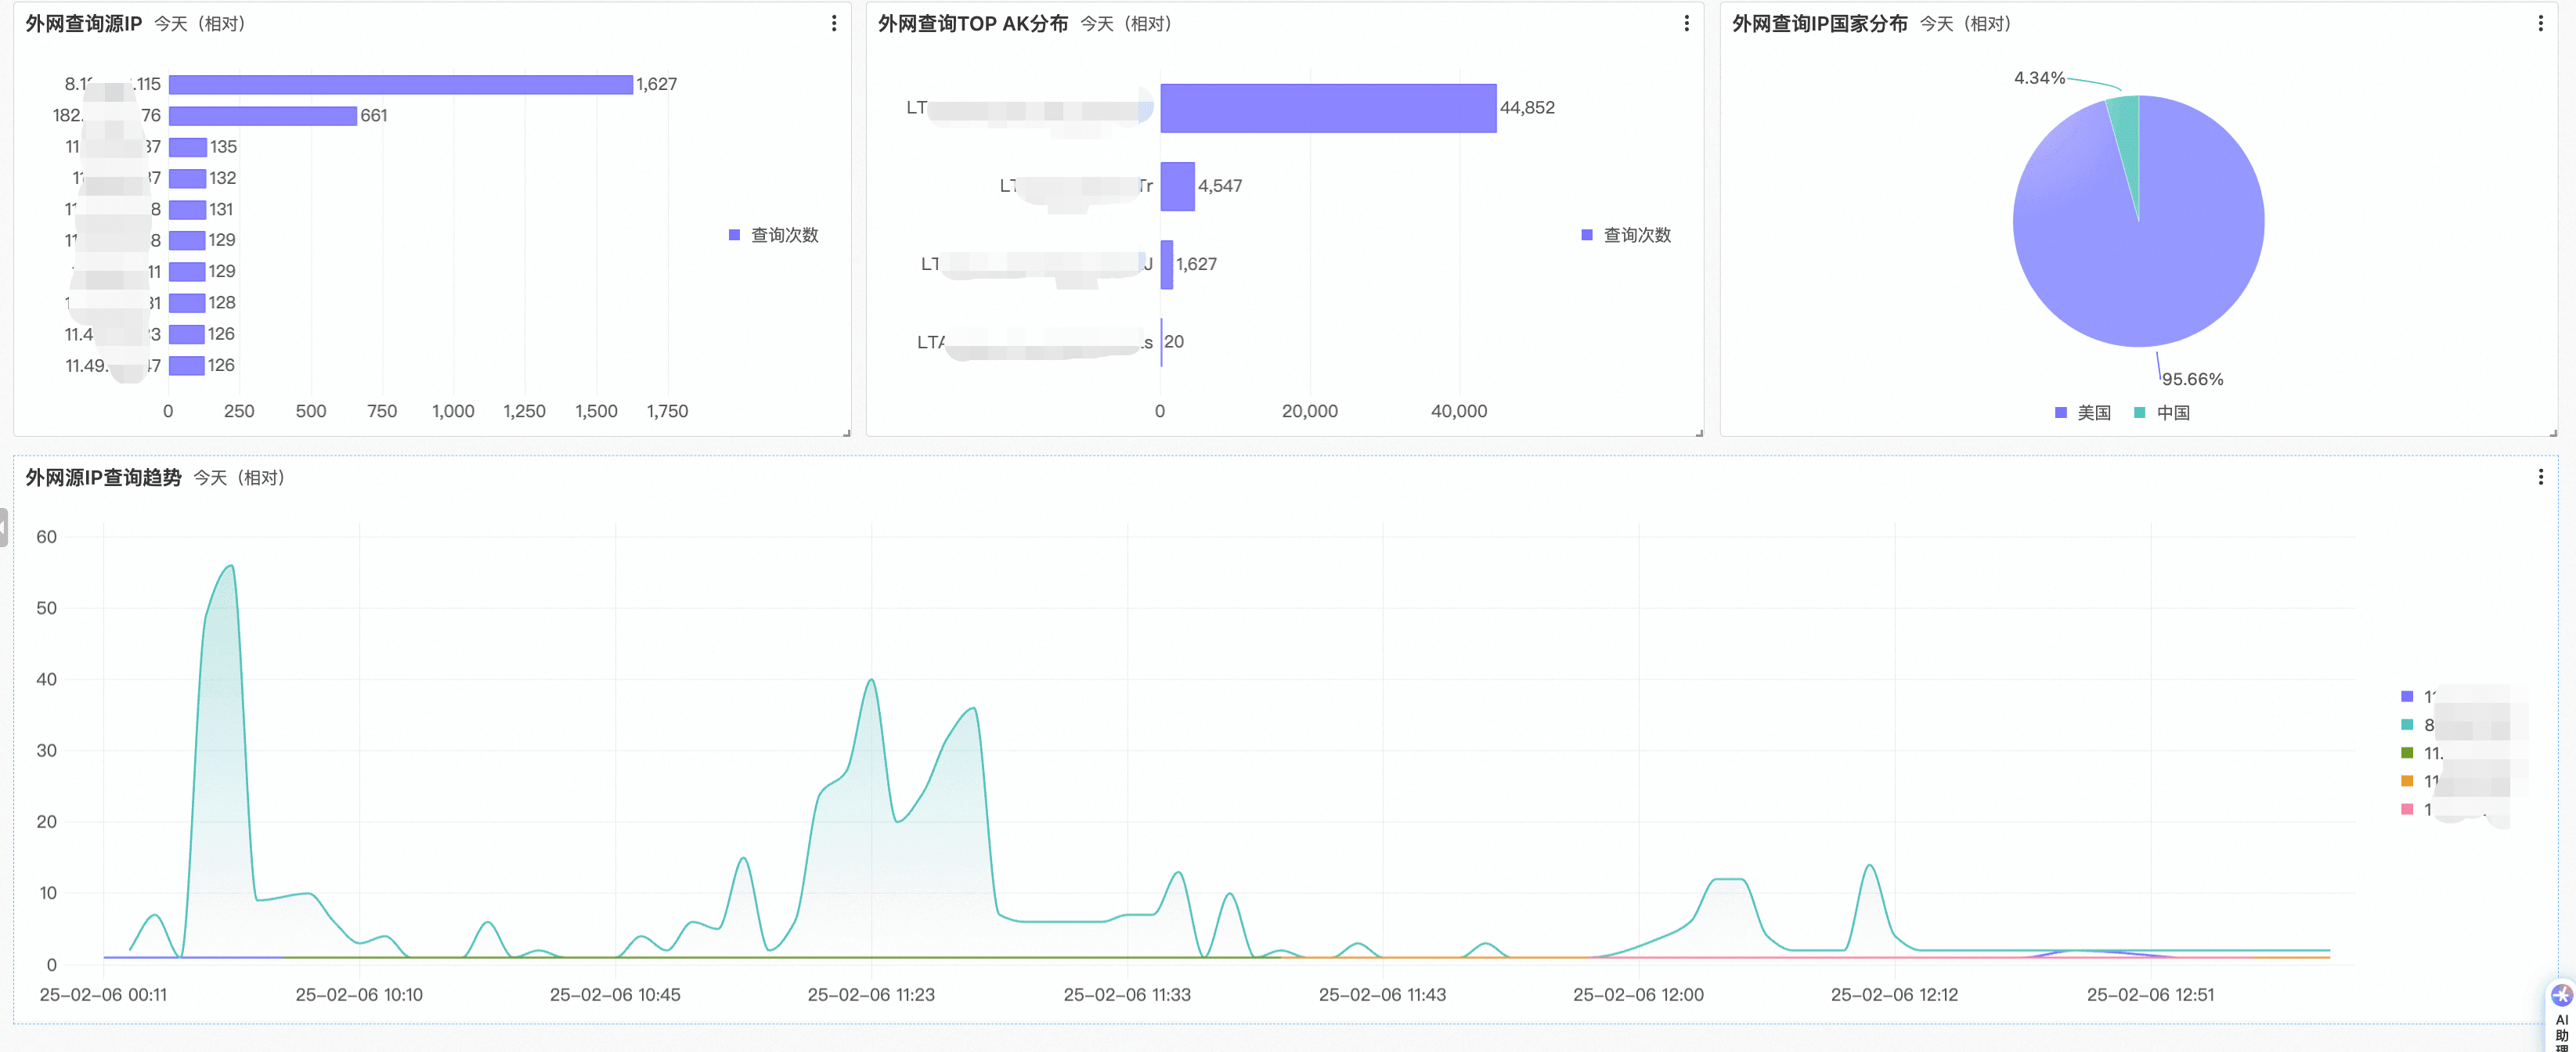This screenshot has height=1052, width=2576.
Task: Click the orange legend swatch in trend chart
Action: (x=2407, y=781)
